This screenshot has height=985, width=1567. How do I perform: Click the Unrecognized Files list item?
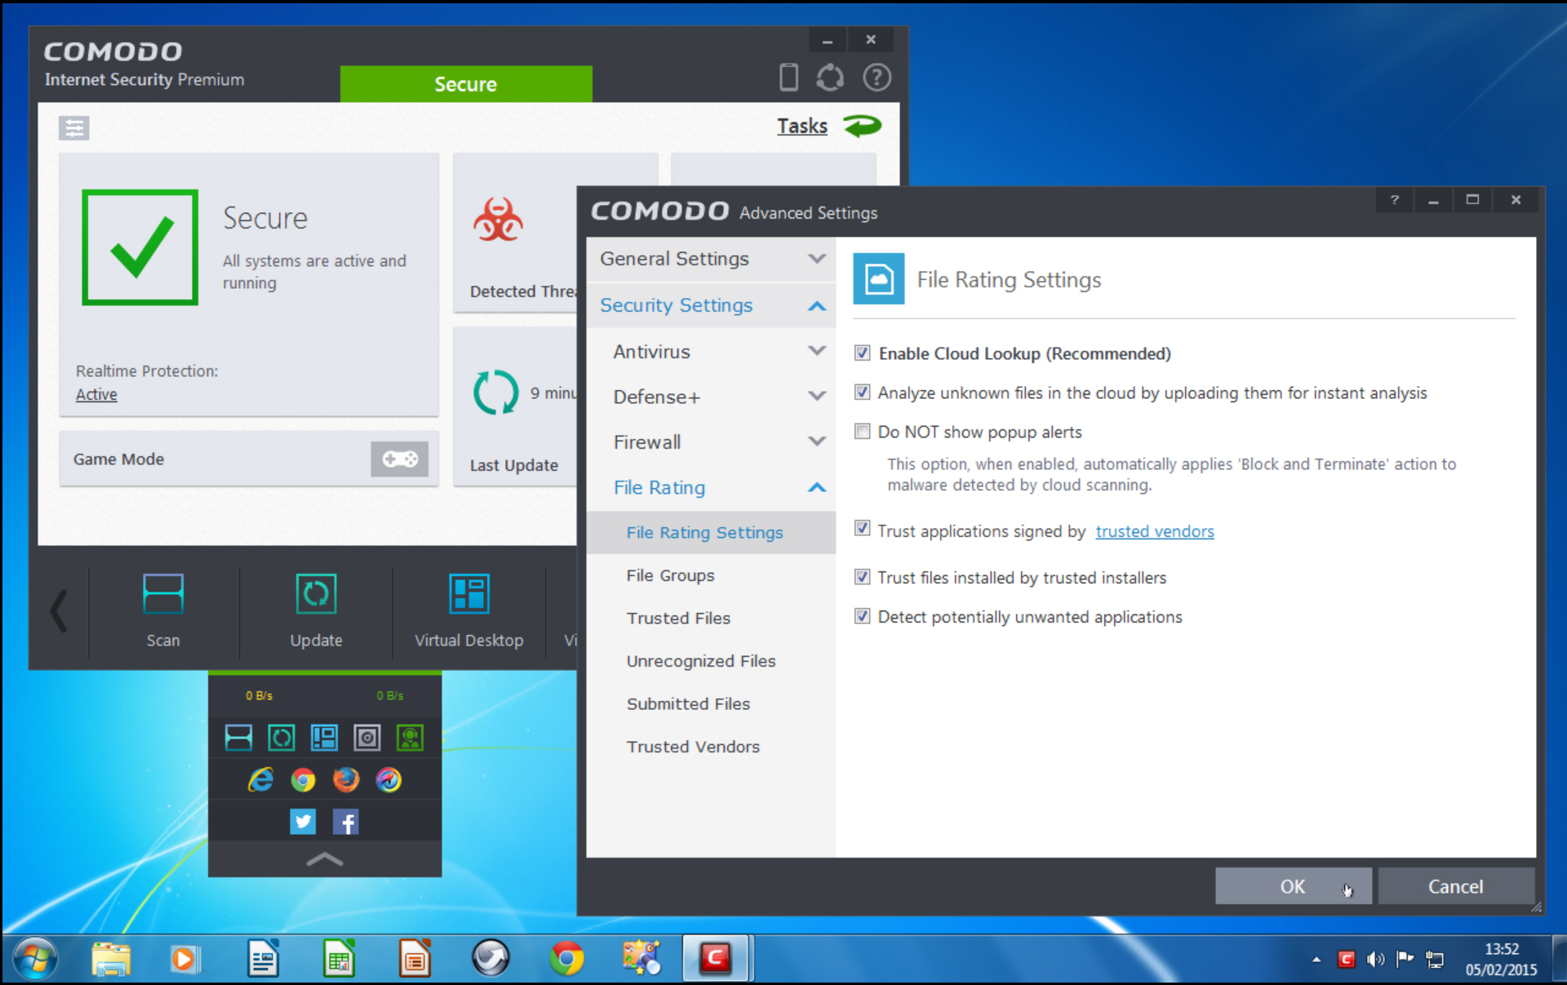700,660
